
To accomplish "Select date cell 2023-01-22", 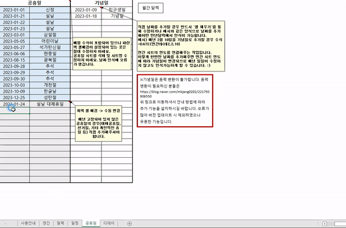I will pos(14,22).
